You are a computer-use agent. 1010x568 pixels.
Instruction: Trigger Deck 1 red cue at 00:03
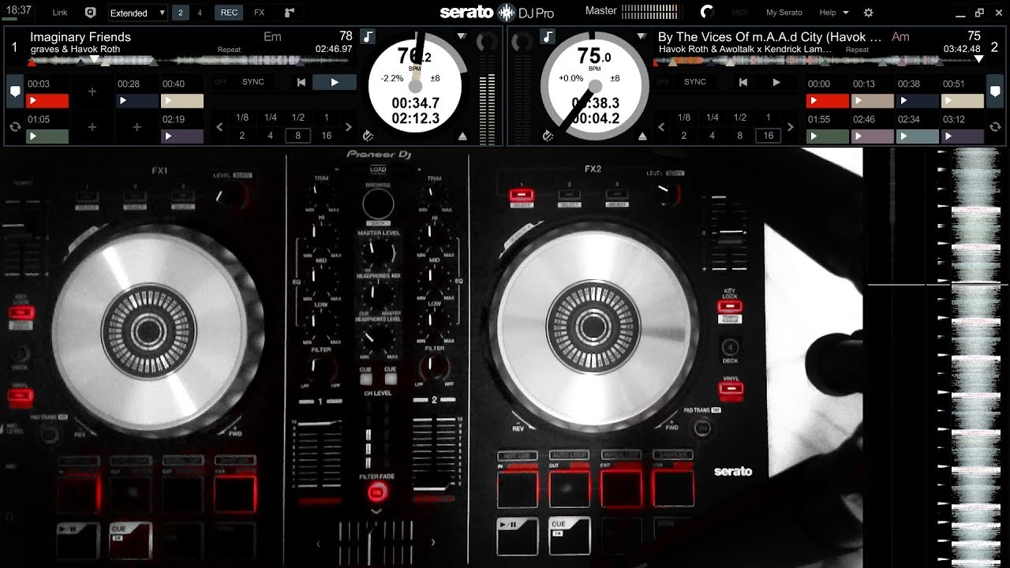(x=47, y=101)
